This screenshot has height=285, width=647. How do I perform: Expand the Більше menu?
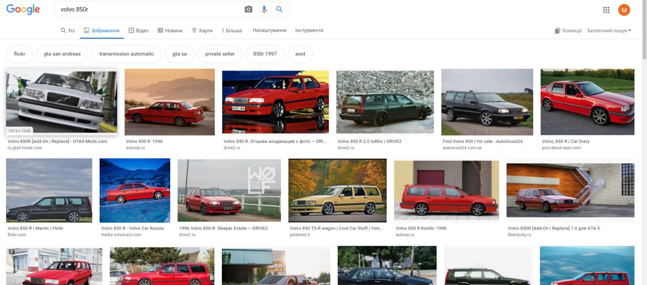point(232,31)
